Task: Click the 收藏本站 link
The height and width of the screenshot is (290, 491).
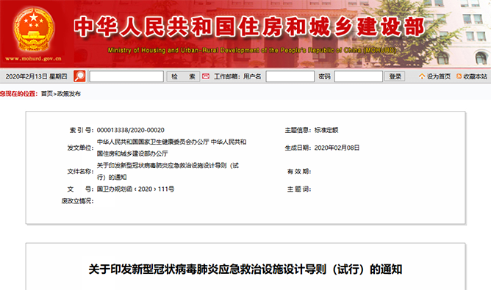Action: [x=475, y=76]
